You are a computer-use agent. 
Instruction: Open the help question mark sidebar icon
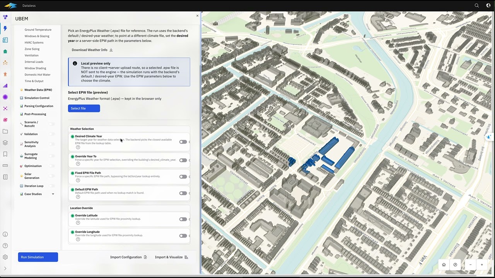5,246
